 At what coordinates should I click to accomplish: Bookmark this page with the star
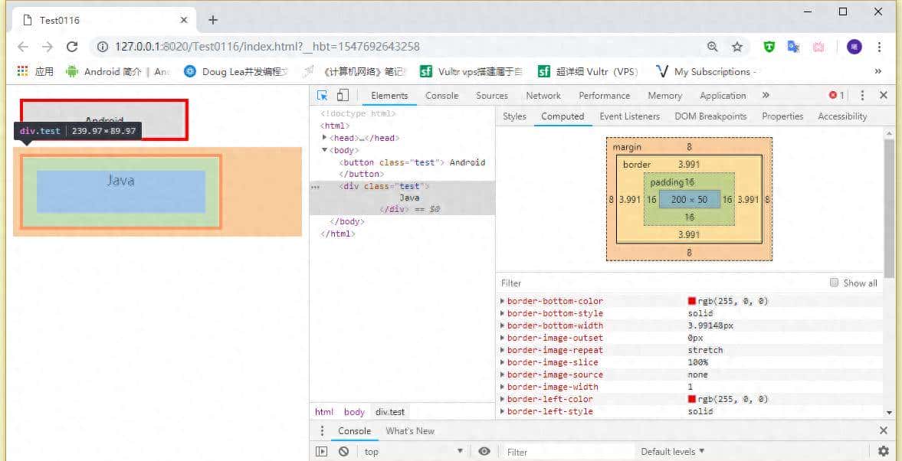737,47
